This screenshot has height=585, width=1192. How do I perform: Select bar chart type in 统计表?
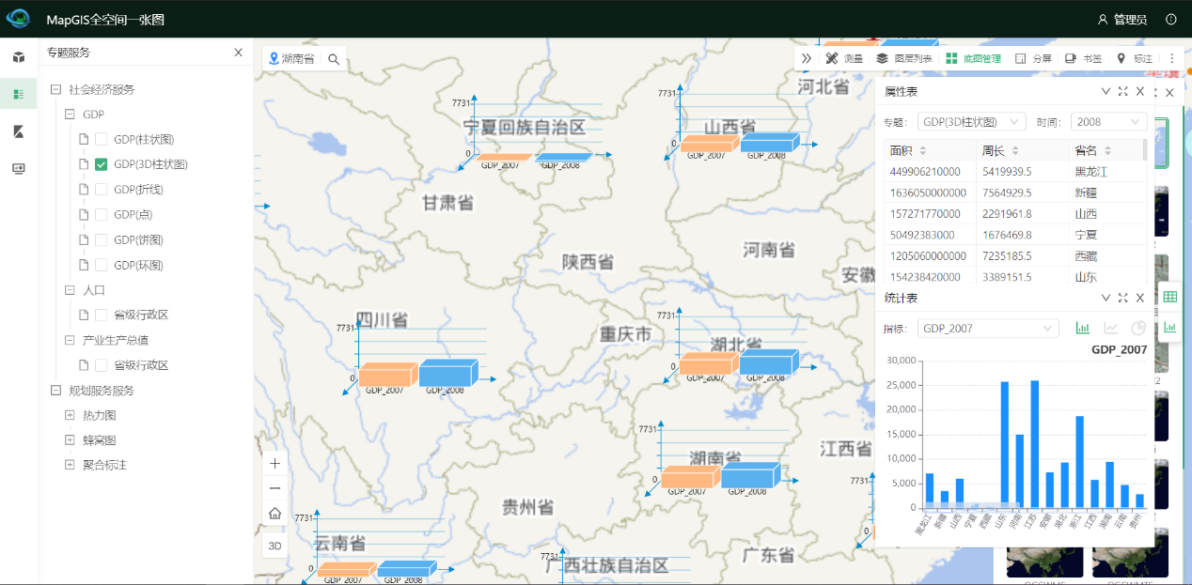pyautogui.click(x=1083, y=328)
